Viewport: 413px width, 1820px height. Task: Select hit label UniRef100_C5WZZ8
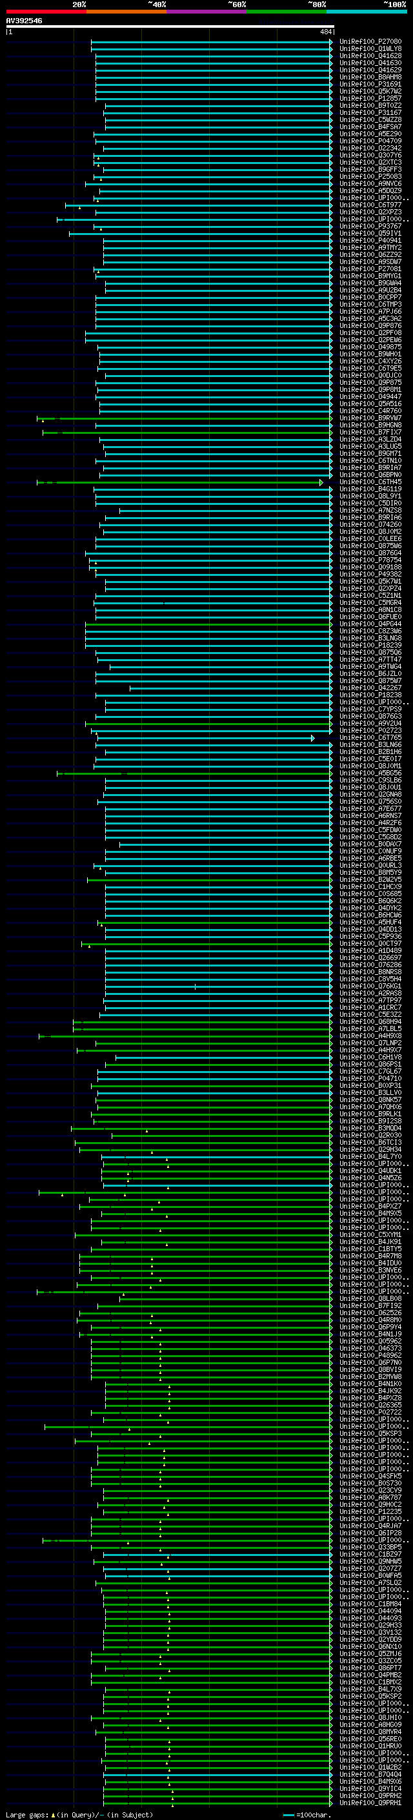(370, 120)
